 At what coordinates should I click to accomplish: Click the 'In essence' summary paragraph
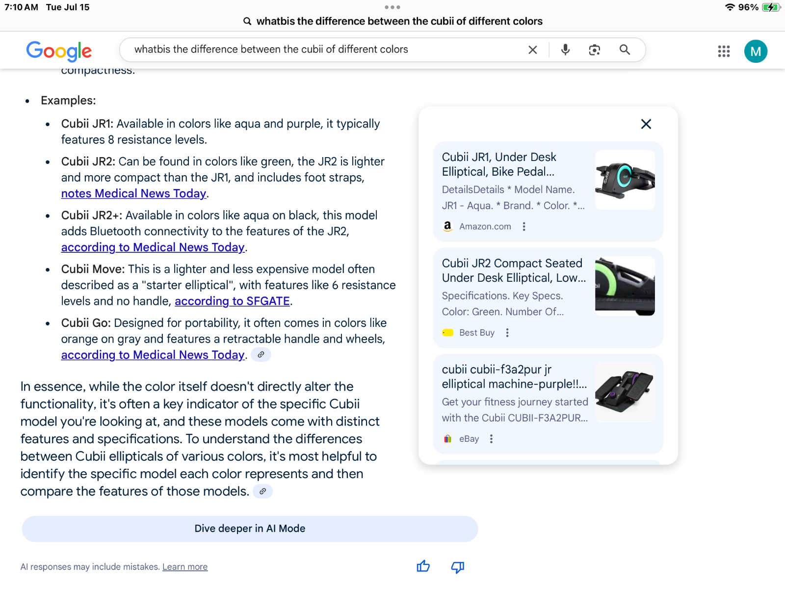(x=200, y=439)
